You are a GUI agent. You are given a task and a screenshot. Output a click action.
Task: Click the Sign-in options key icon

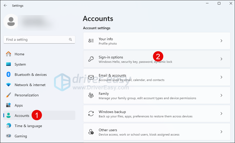[91, 59]
